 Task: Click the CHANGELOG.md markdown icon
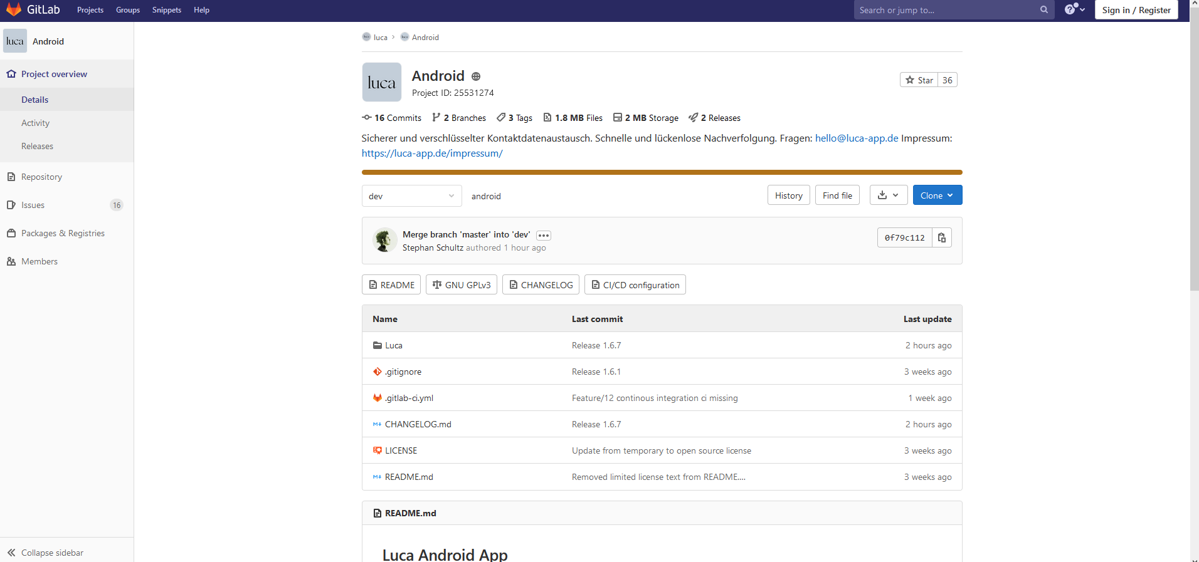pyautogui.click(x=377, y=424)
